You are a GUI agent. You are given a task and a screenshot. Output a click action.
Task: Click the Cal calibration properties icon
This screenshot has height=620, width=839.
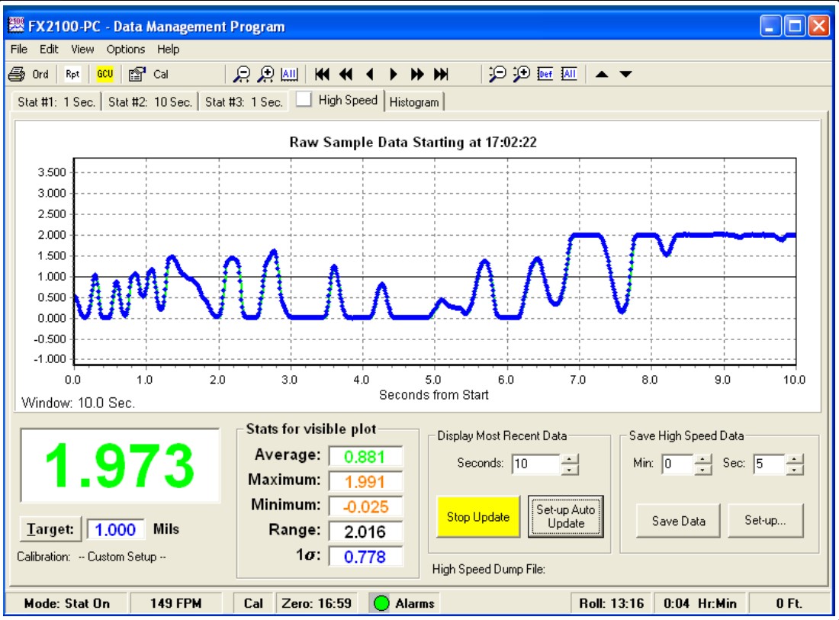point(137,74)
